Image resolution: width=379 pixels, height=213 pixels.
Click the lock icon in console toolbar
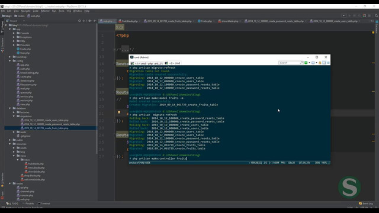(x=320, y=63)
